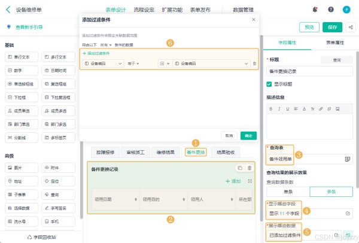Click the 预览 button
359x243 pixels.
[x=309, y=28]
